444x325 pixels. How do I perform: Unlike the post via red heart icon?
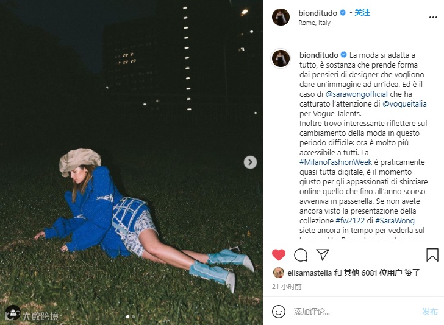click(x=279, y=255)
